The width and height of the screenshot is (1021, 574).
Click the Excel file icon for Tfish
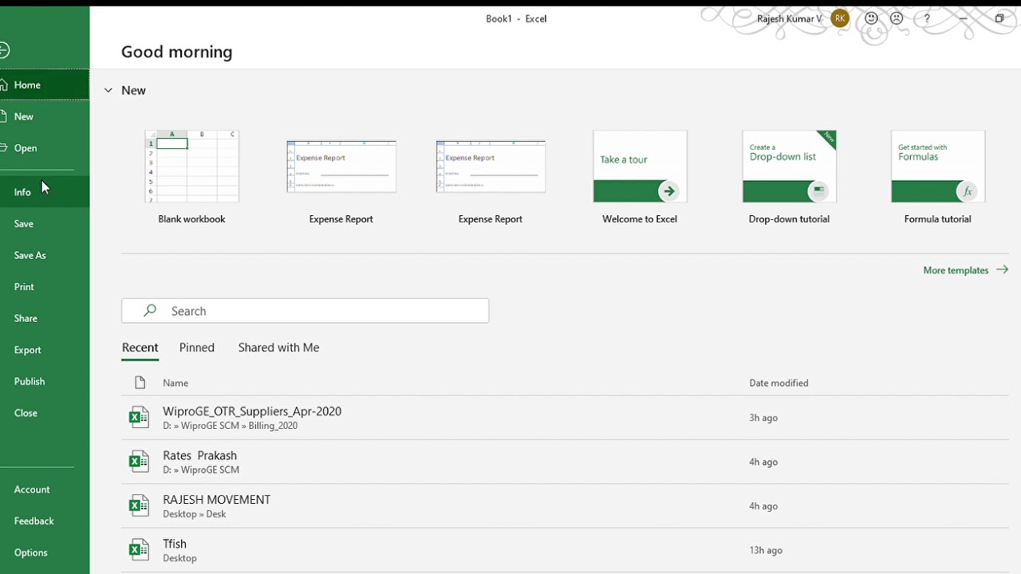coord(139,549)
